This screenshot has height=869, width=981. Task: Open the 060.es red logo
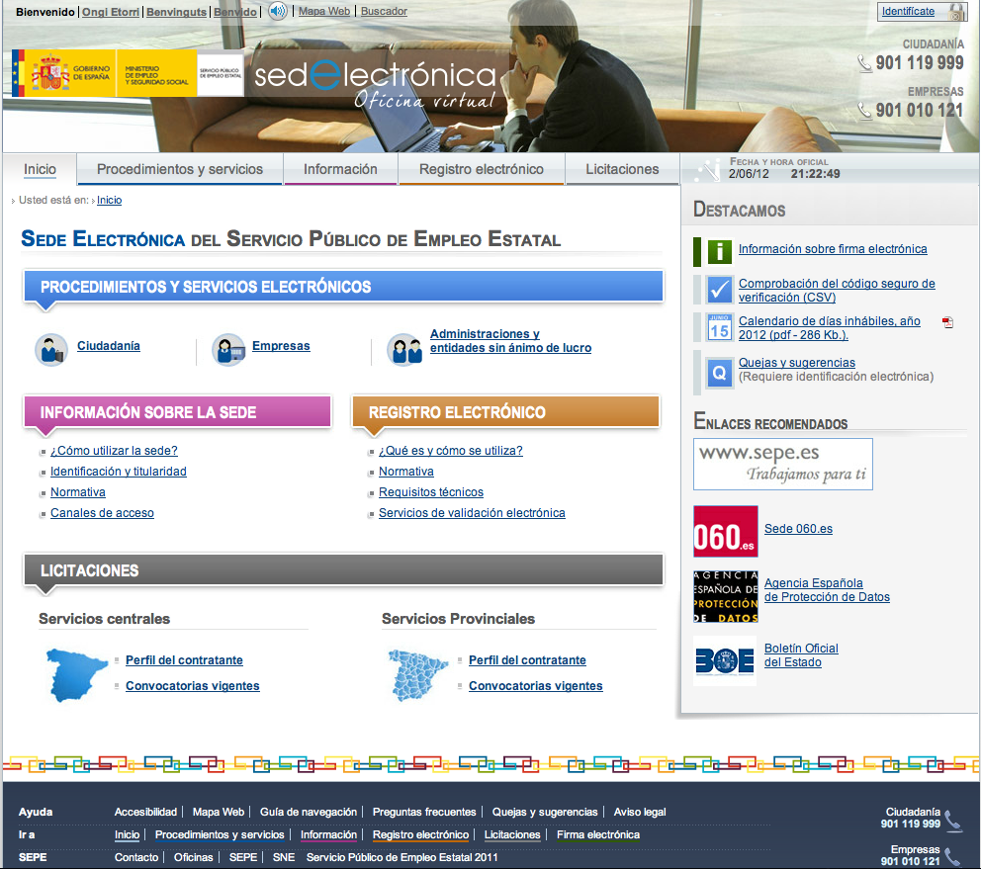[725, 531]
